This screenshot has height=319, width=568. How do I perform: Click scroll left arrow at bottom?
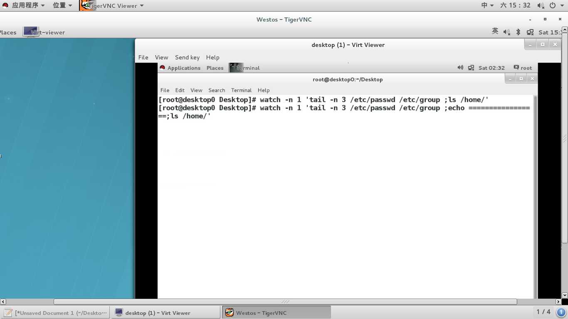pos(3,302)
